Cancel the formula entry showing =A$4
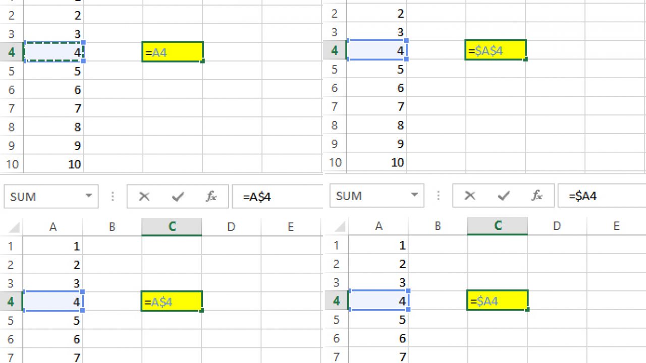 pyautogui.click(x=144, y=197)
